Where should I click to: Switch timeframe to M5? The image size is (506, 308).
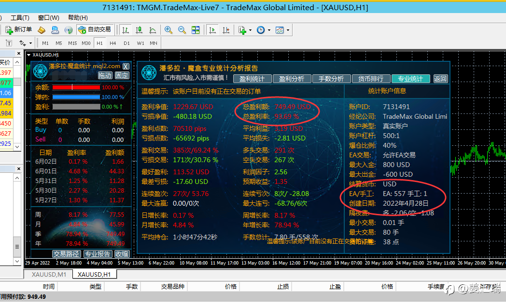pos(59,43)
